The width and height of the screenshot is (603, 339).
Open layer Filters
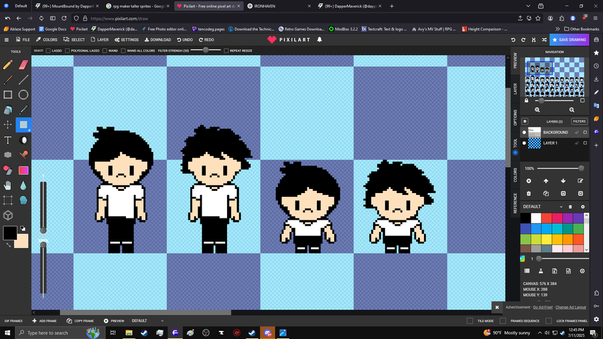click(x=579, y=121)
